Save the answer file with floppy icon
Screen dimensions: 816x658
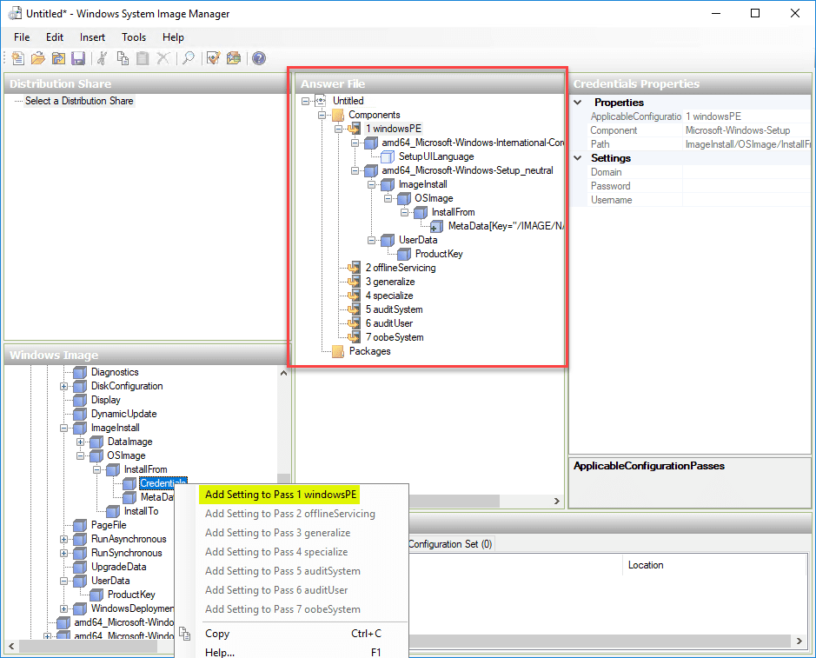[x=78, y=58]
